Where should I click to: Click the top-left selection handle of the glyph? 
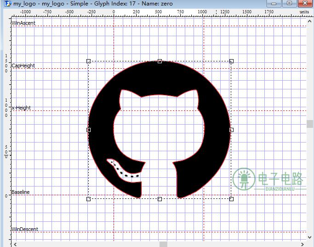point(89,61)
